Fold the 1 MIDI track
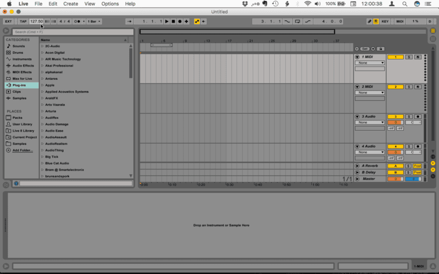 coord(357,57)
